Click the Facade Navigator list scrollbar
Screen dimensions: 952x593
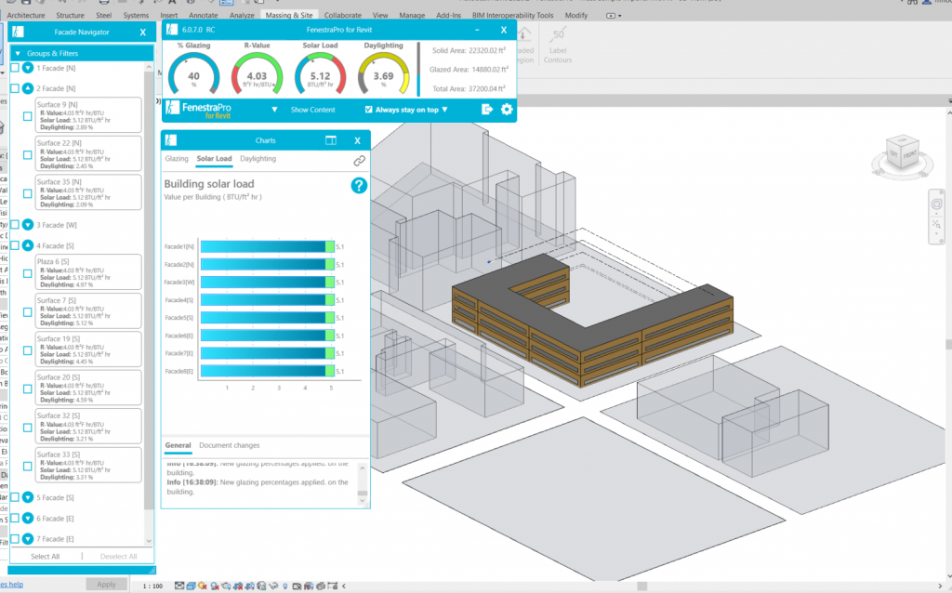click(x=149, y=291)
